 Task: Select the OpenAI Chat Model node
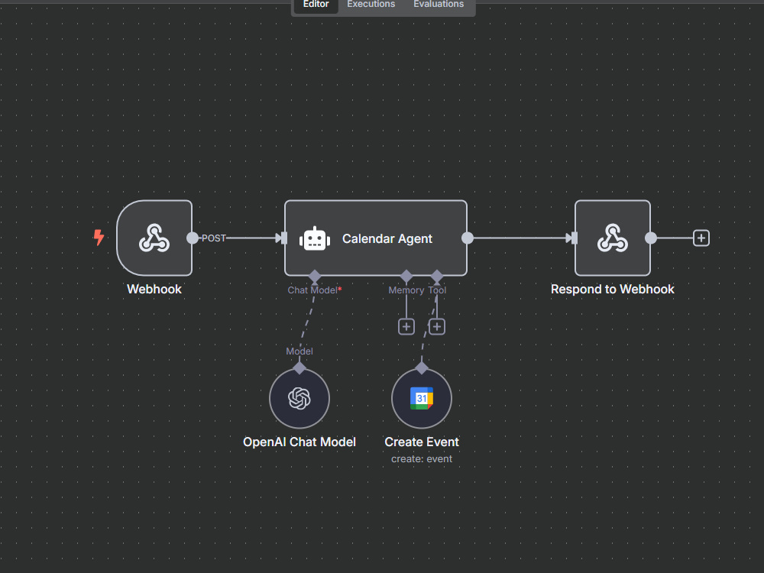299,398
